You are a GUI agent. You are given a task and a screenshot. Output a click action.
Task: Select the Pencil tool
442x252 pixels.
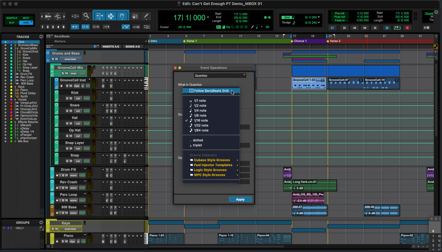pyautogui.click(x=146, y=16)
